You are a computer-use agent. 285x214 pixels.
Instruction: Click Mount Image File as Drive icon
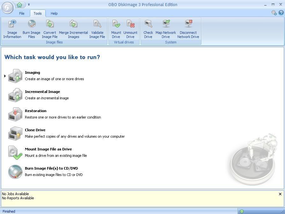point(15,152)
